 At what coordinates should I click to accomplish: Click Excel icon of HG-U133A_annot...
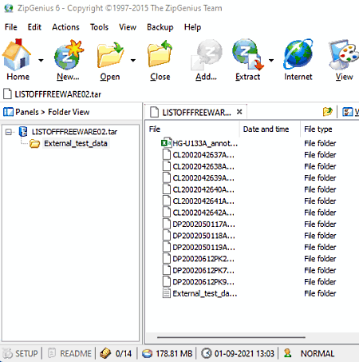coord(166,143)
